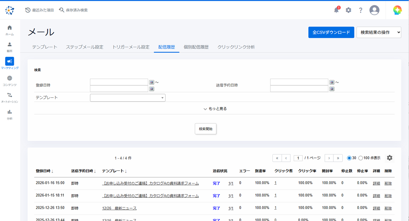
Task: Open table column settings gear icon
Action: [389, 158]
